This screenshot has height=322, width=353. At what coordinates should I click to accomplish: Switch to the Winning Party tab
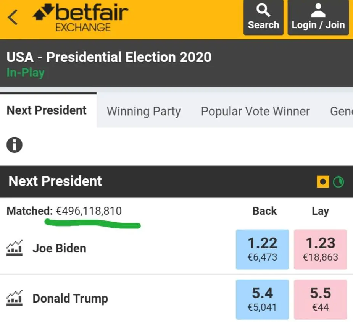143,111
